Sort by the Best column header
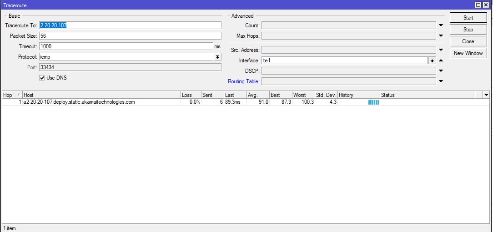This screenshot has width=493, height=232. pyautogui.click(x=281, y=95)
